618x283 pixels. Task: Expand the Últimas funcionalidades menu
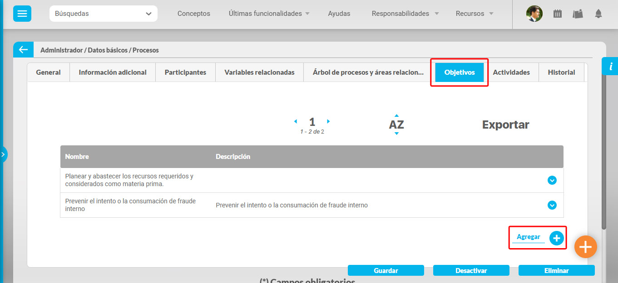pyautogui.click(x=269, y=14)
